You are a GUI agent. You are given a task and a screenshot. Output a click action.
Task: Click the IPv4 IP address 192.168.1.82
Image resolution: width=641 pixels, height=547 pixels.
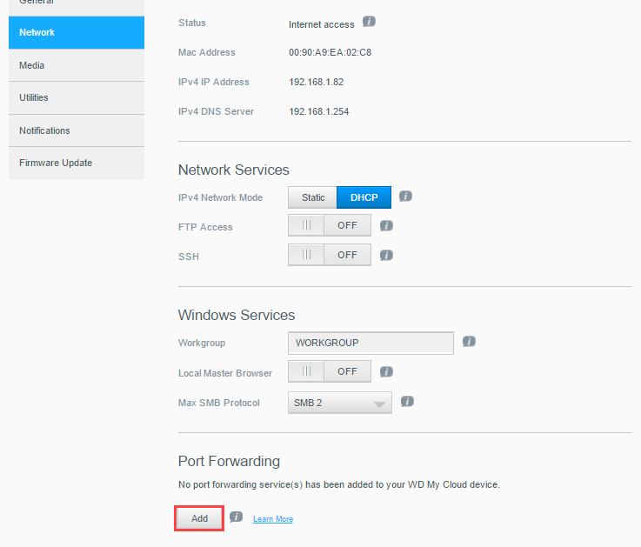point(317,82)
